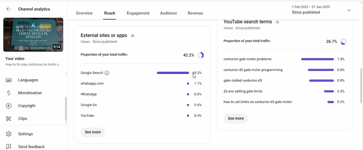Click the video thumbnail preview

(x=33, y=35)
